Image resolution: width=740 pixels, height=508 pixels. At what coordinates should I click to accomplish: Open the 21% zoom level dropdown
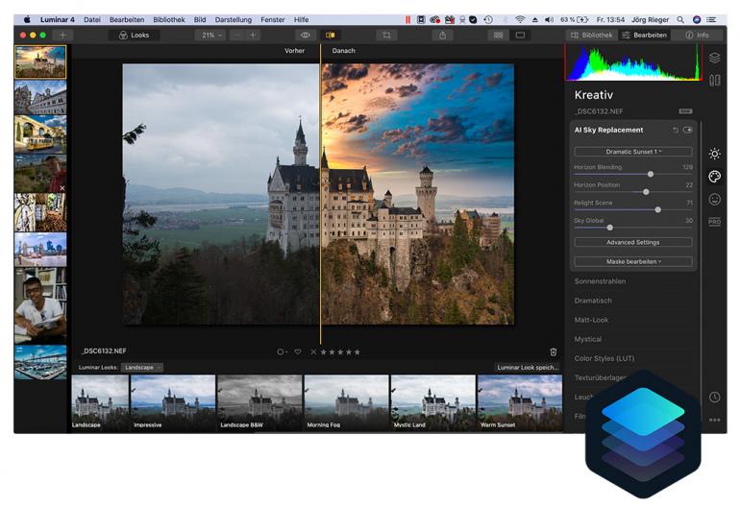click(210, 35)
